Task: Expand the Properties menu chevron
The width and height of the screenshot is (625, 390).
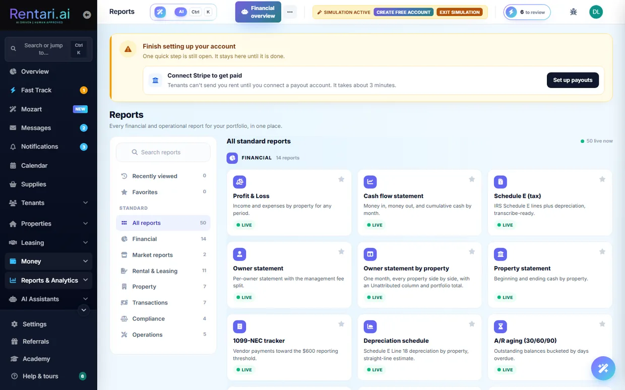Action: coord(85,223)
